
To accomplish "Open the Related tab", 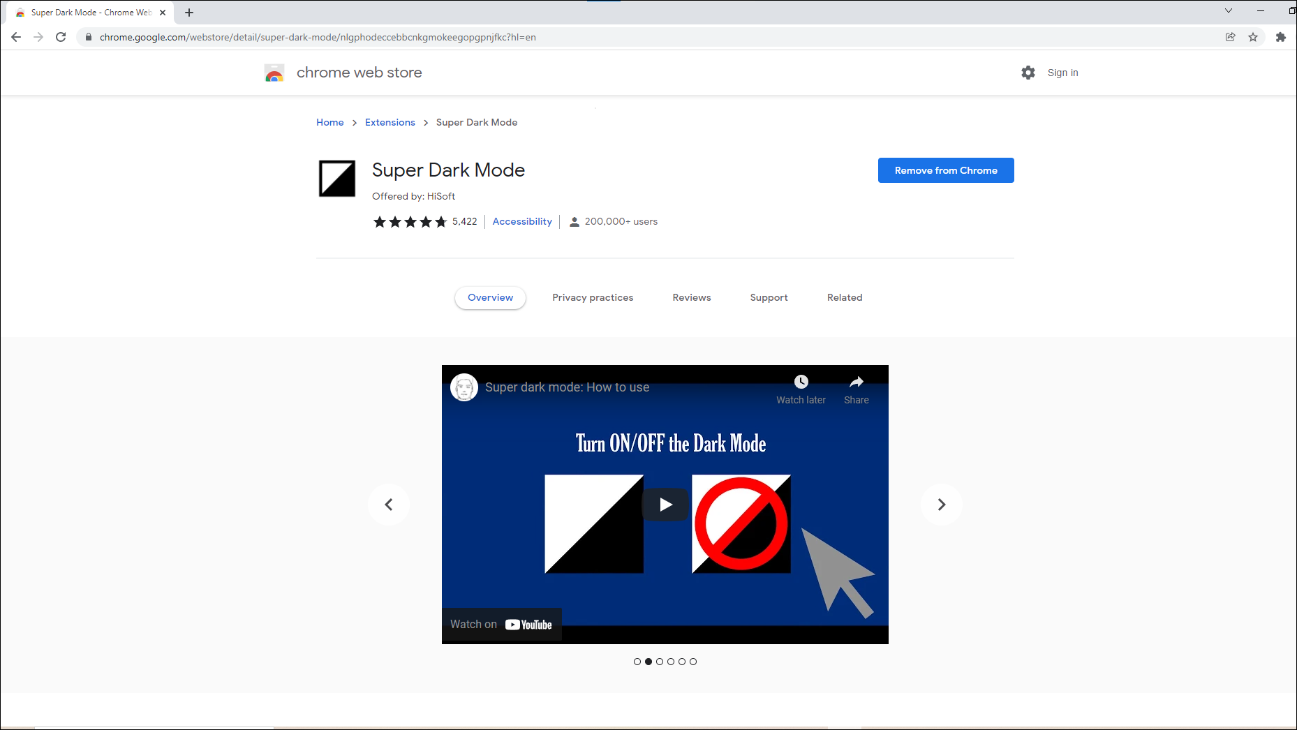I will coord(845,297).
